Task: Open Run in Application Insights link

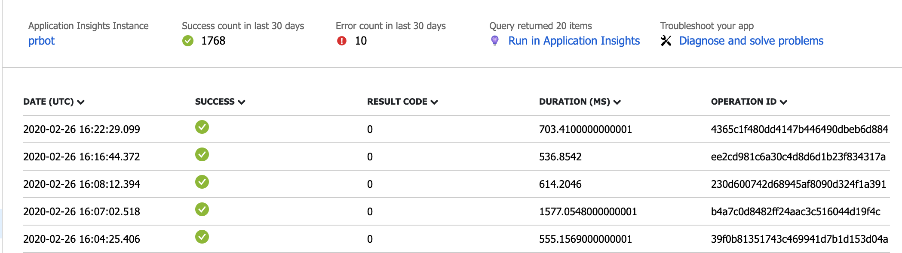Action: tap(574, 41)
